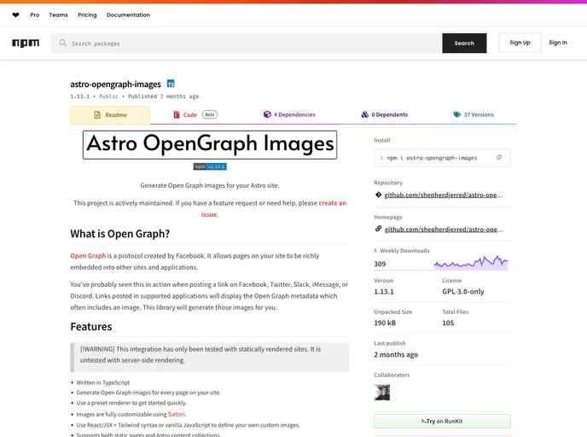587x437 pixels.
Task: Click the npm logo
Action: pyautogui.click(x=26, y=43)
